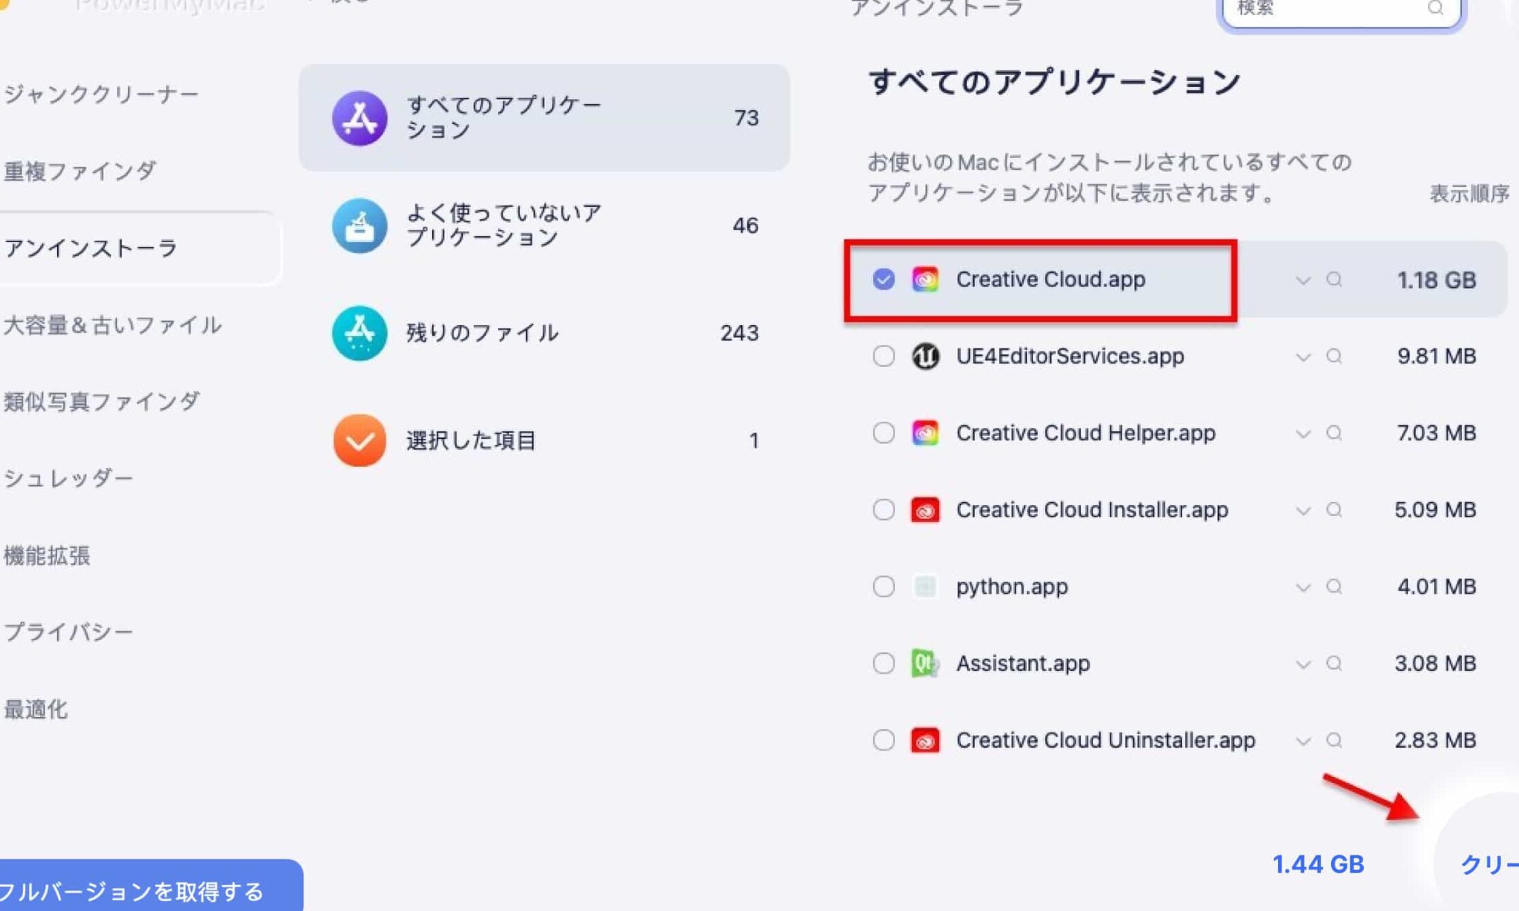Expand Assistant.app file details chevron
The height and width of the screenshot is (911, 1519).
point(1303,664)
